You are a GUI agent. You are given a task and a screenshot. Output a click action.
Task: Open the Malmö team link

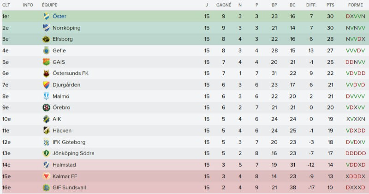click(61, 97)
